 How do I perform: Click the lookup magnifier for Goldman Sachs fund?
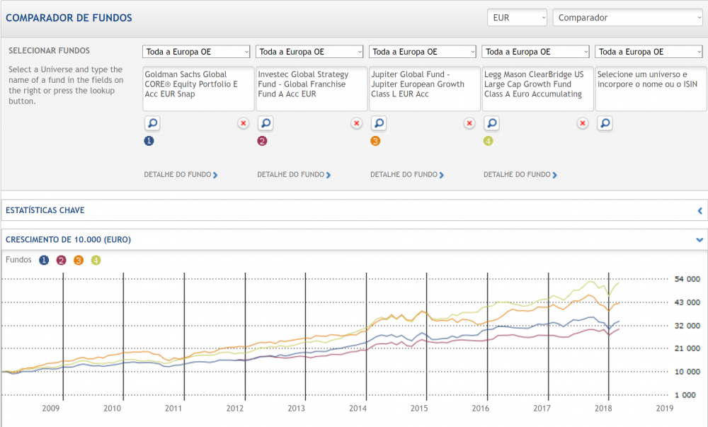point(152,123)
